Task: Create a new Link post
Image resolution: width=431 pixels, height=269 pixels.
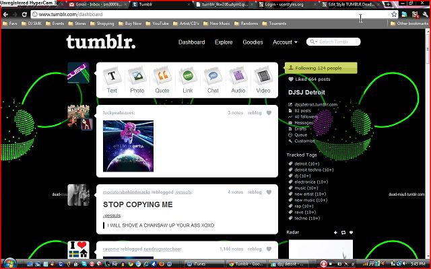Action: click(x=188, y=80)
